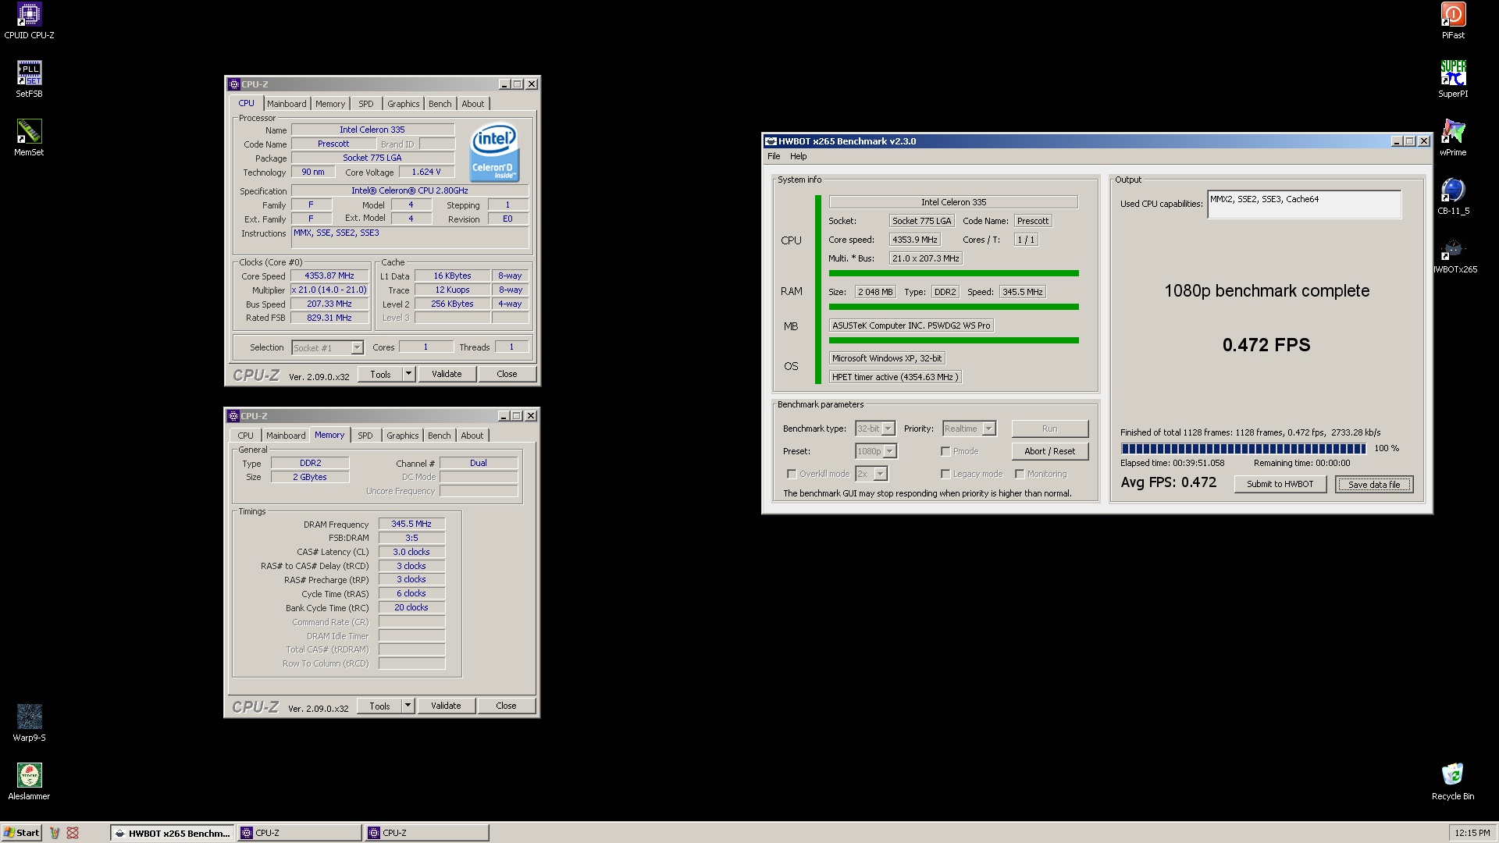
Task: Expand the Socket #1 selection dropdown
Action: point(357,347)
